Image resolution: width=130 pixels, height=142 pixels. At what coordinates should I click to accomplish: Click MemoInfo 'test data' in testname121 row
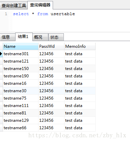pos(80,61)
